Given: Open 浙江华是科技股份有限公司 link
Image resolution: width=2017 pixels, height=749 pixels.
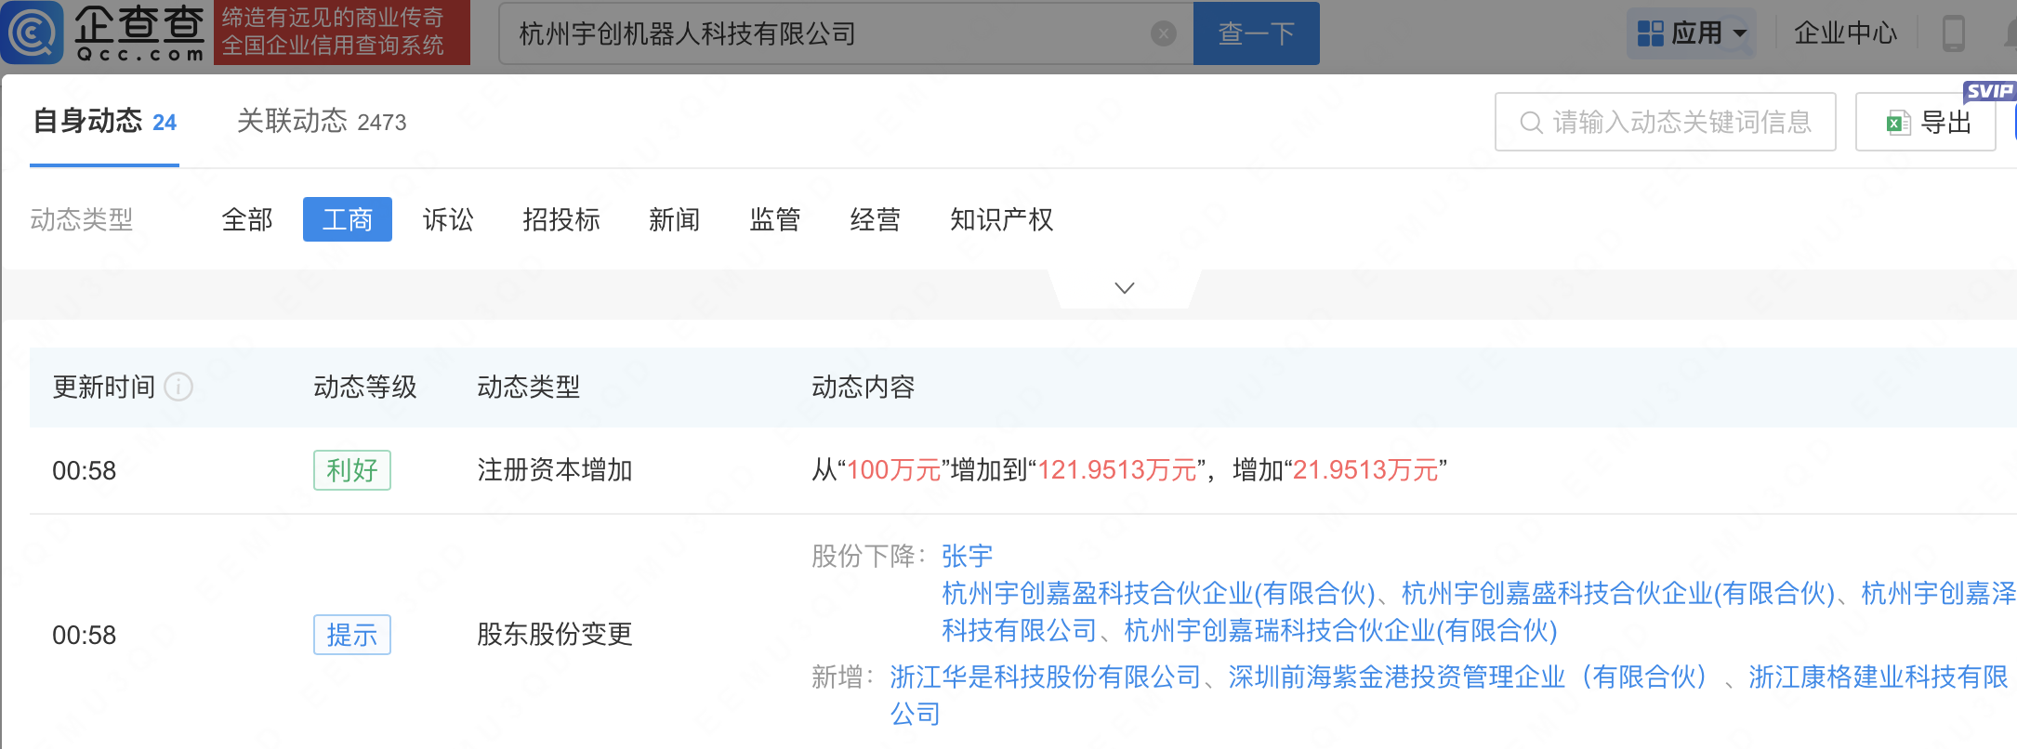Looking at the screenshot, I should [x=1046, y=677].
